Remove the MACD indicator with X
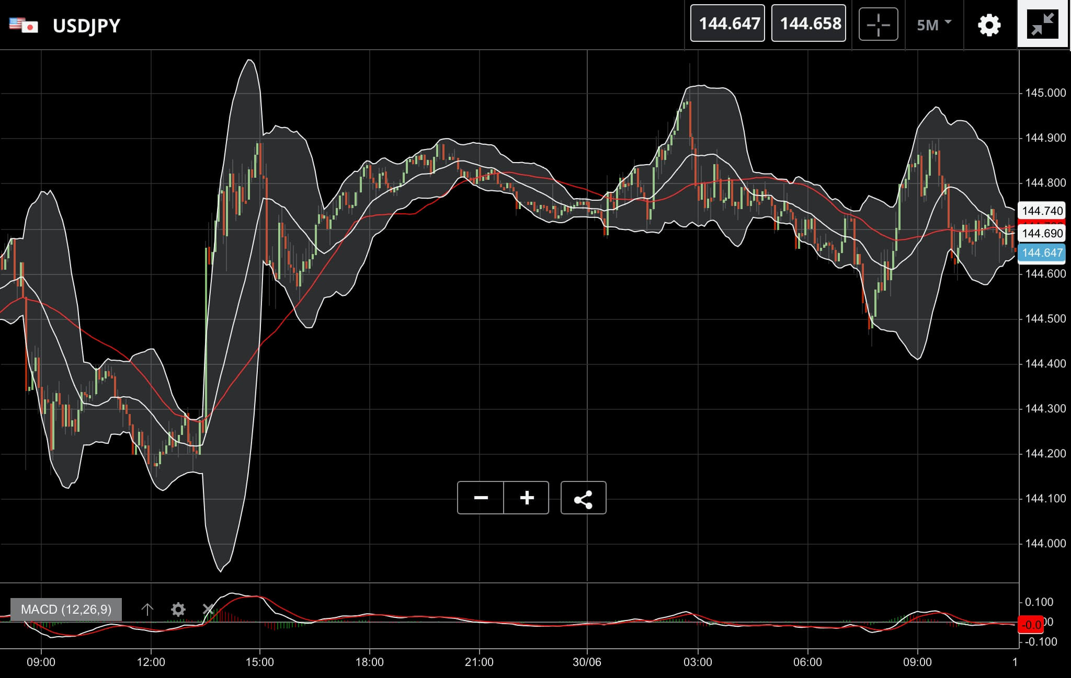This screenshot has height=678, width=1071. pos(208,610)
